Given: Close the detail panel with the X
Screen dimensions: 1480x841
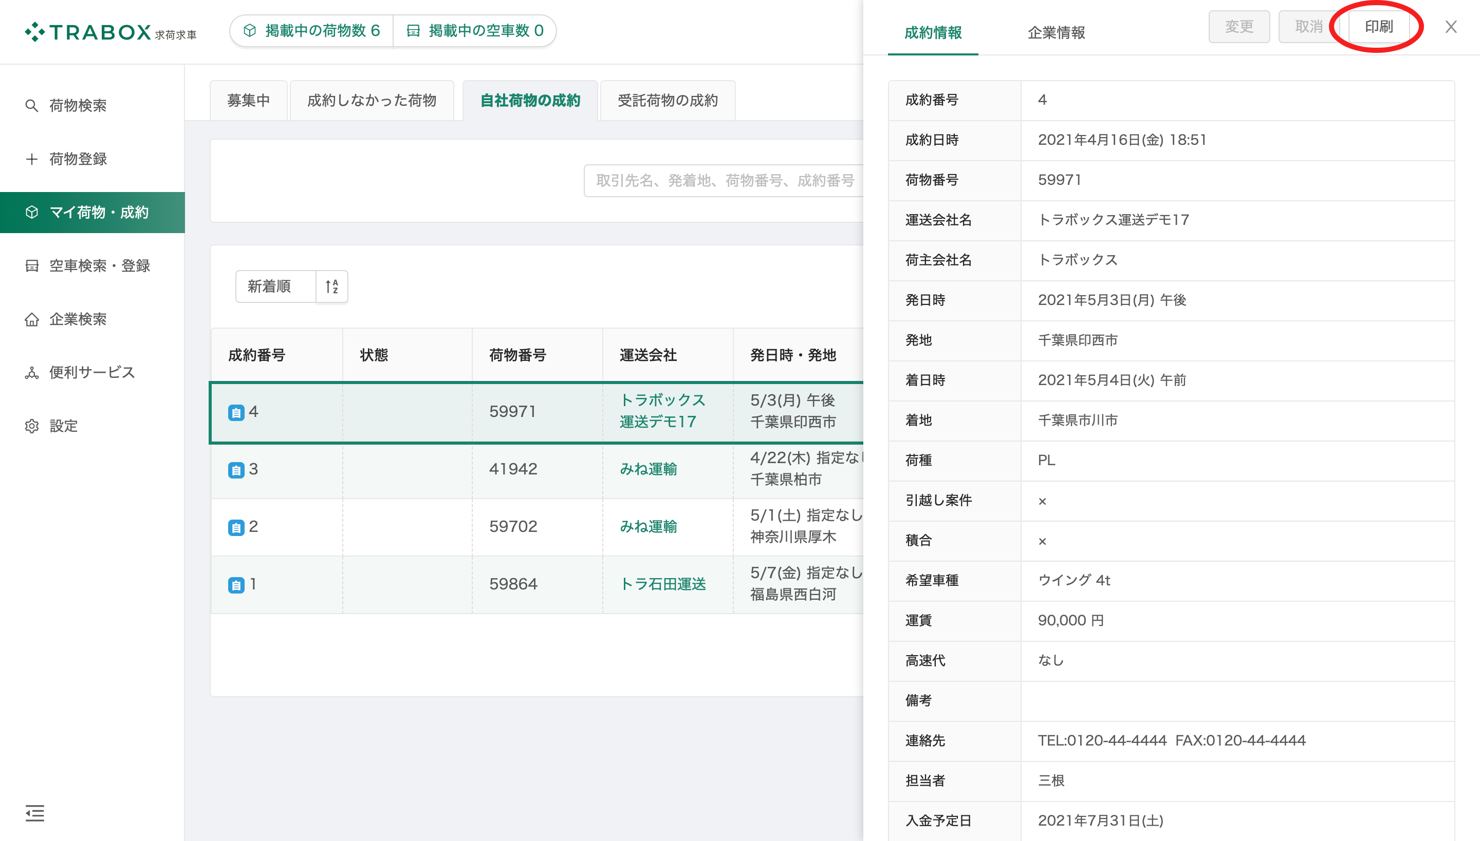Looking at the screenshot, I should pyautogui.click(x=1451, y=27).
